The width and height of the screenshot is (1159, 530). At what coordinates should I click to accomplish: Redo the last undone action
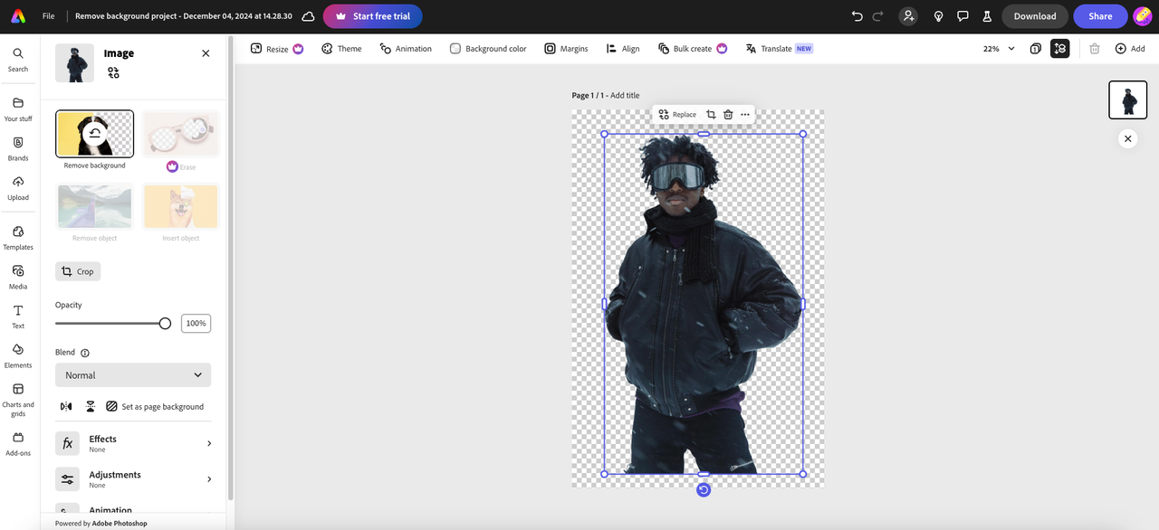877,16
